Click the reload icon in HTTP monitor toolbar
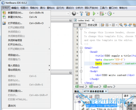This screenshot has width=136, height=110. tap(77, 97)
